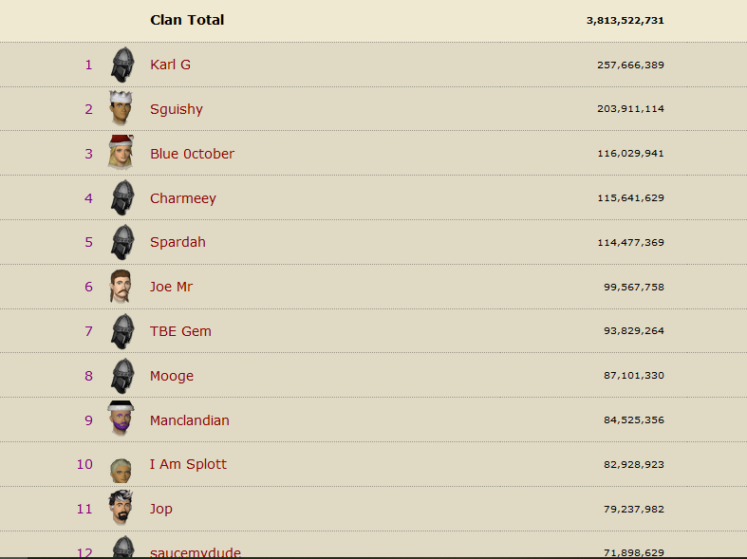This screenshot has width=747, height=559.
Task: Open Karl G's player profile link
Action: click(170, 65)
